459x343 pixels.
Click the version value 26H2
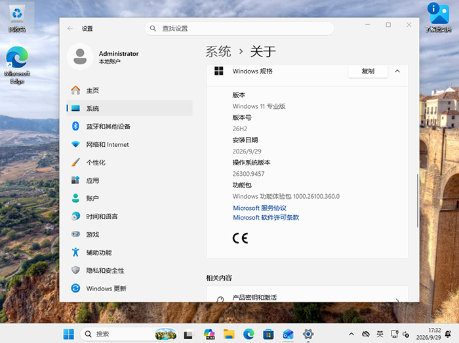point(240,129)
